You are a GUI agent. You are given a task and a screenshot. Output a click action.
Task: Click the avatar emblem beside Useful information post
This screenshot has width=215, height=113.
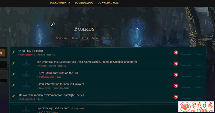[26, 85]
